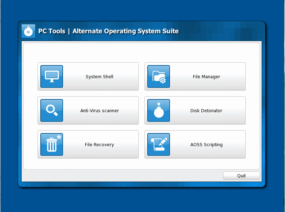Select File Recovery via its label

pos(99,145)
